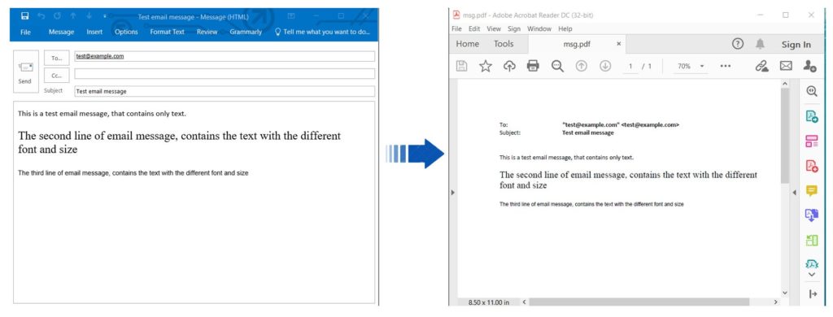Open the Cc... address book button
Screen dimensions: 833x317
tap(57, 76)
